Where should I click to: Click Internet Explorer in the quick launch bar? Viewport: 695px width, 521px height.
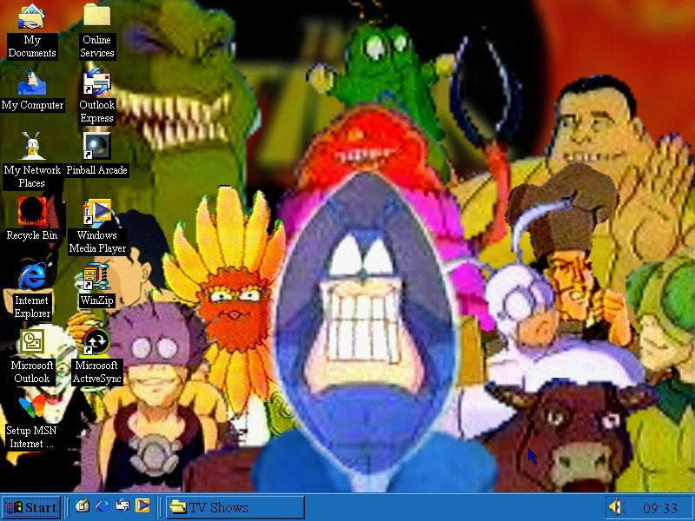coord(103,506)
